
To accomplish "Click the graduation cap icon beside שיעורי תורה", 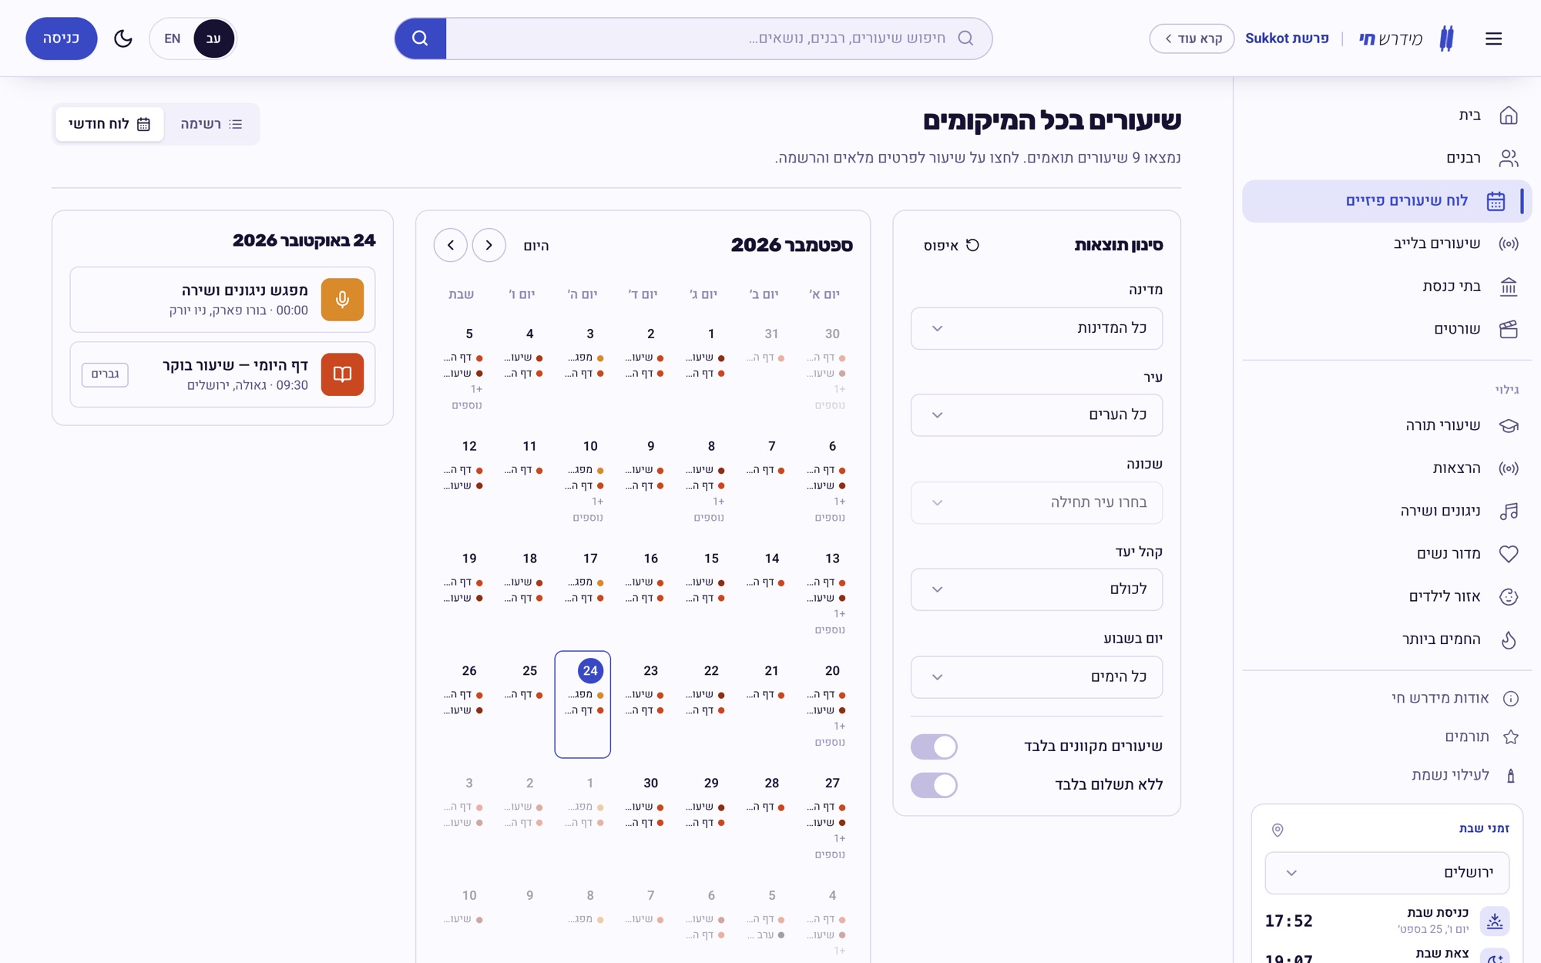I will (1508, 425).
